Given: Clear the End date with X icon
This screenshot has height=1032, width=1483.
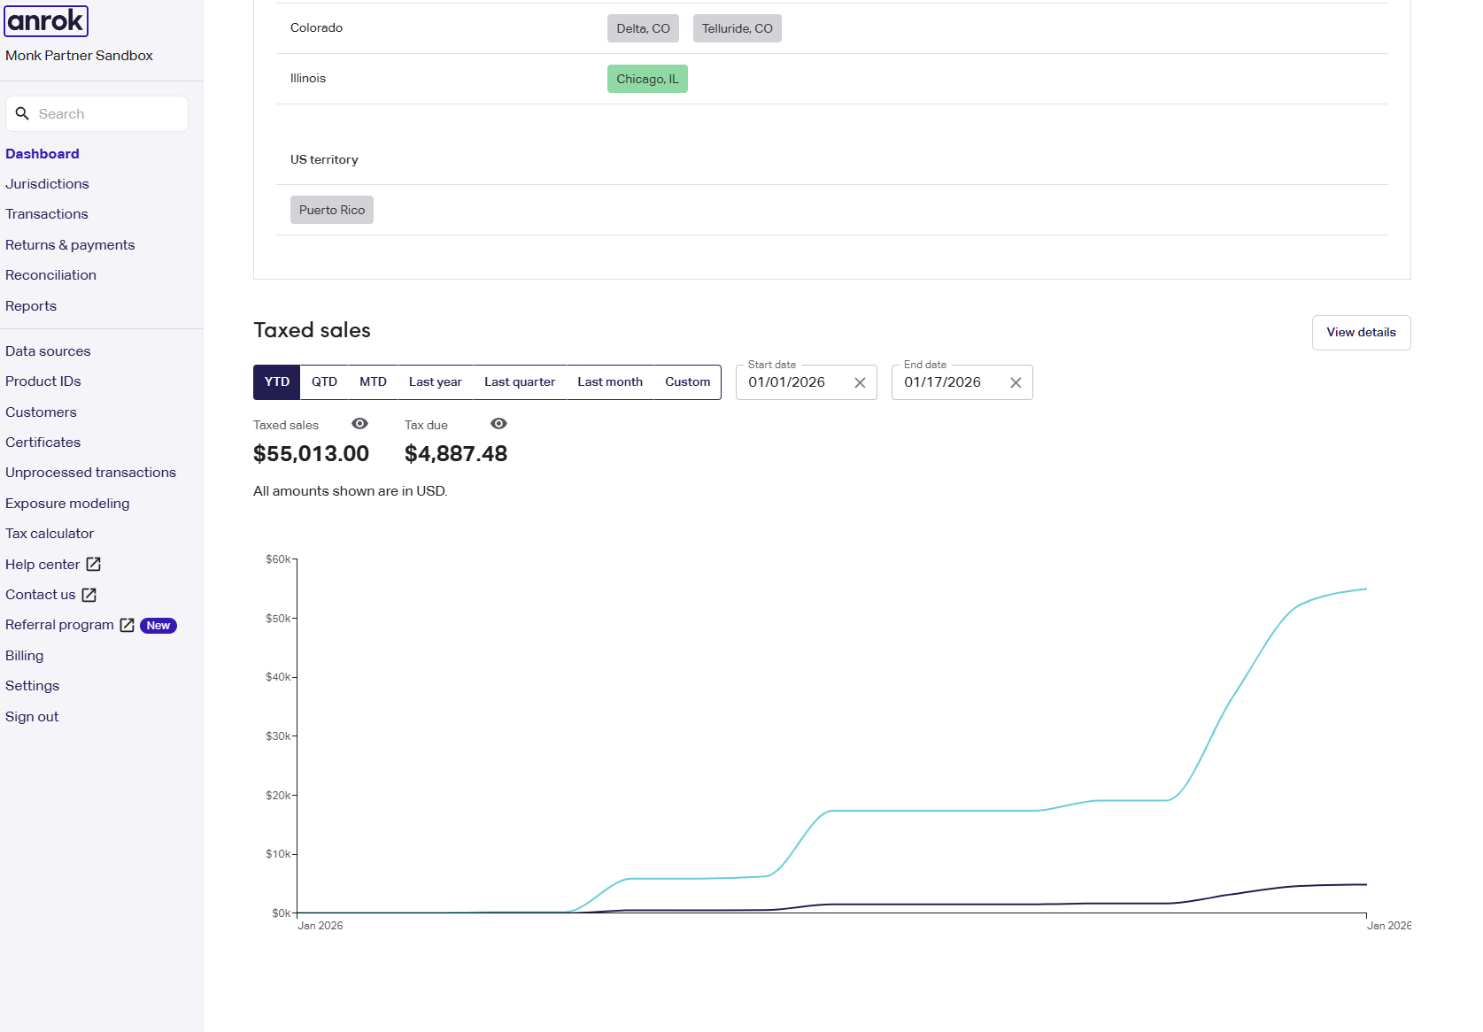Looking at the screenshot, I should [1016, 383].
